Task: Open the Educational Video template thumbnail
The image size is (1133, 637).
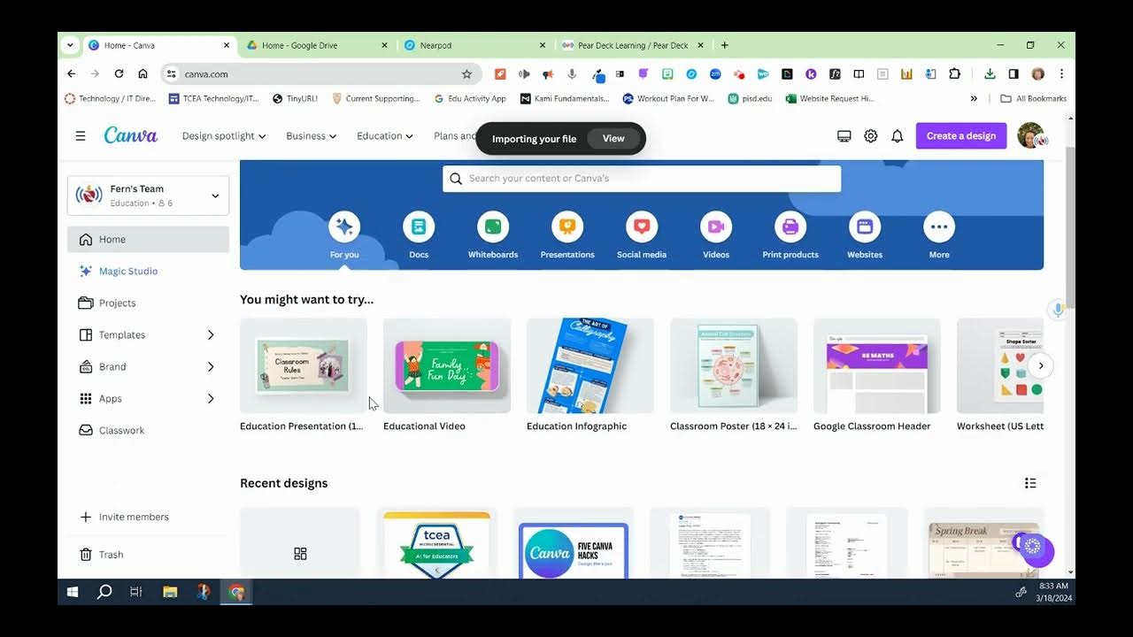Action: click(447, 365)
